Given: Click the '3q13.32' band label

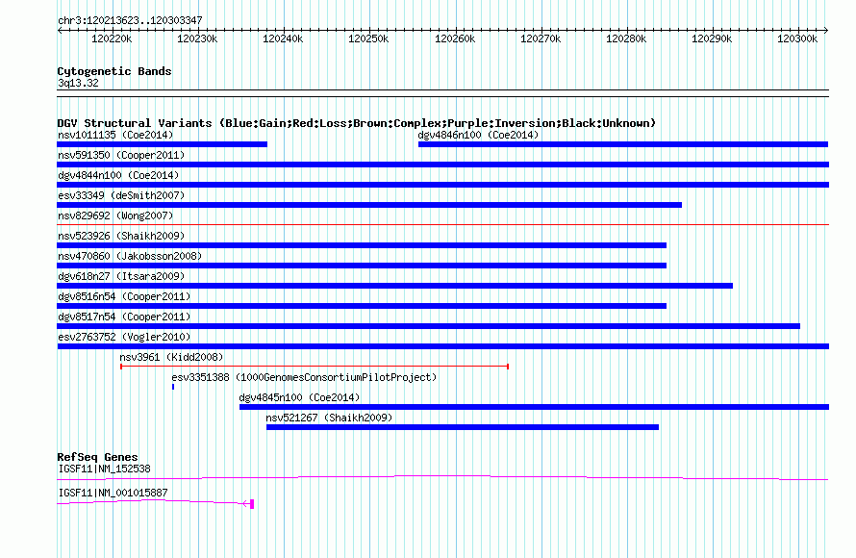Looking at the screenshot, I should click(x=78, y=83).
